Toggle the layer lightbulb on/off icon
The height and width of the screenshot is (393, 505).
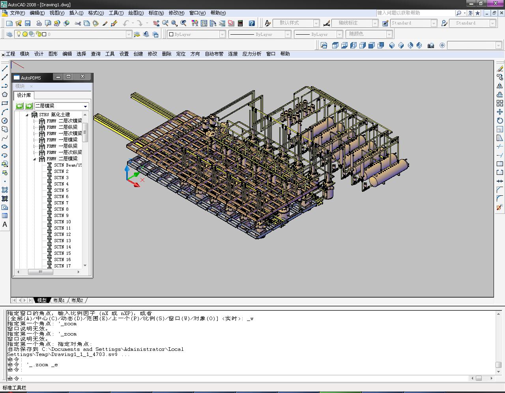(x=18, y=34)
